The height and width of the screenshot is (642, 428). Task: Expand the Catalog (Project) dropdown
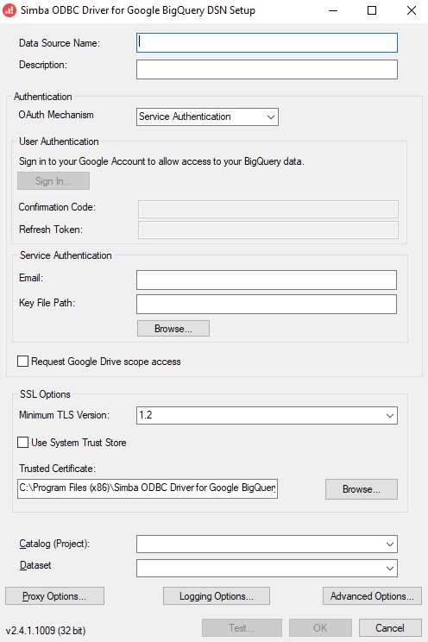point(267,544)
